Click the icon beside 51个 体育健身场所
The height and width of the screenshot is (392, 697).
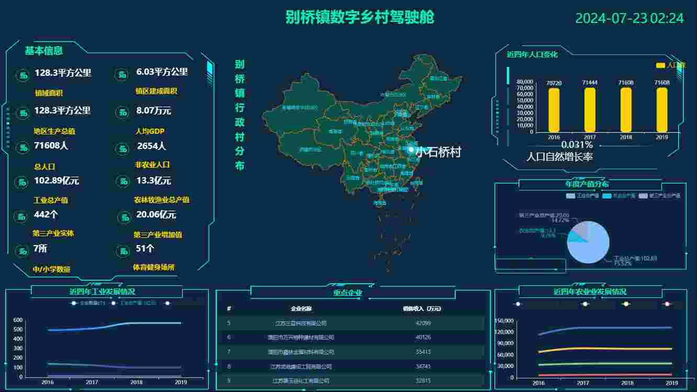pyautogui.click(x=122, y=251)
